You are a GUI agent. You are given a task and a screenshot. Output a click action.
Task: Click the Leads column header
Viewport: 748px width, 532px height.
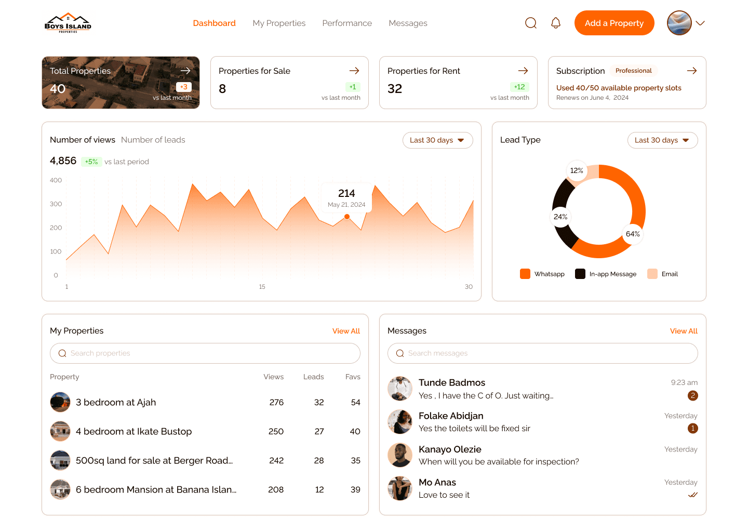314,377
